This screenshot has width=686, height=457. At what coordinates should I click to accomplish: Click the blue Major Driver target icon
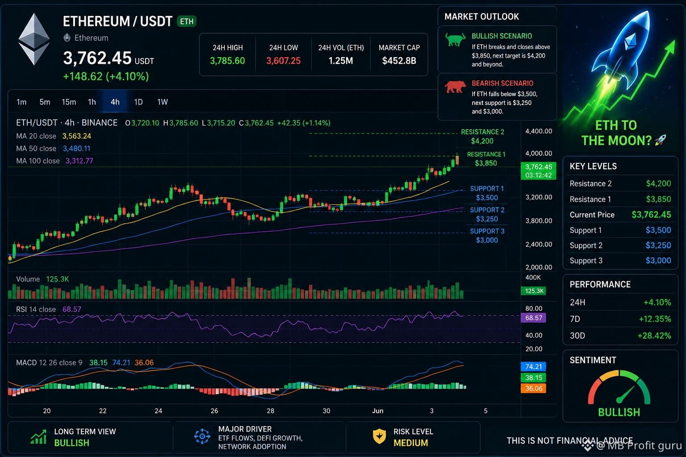pos(202,436)
